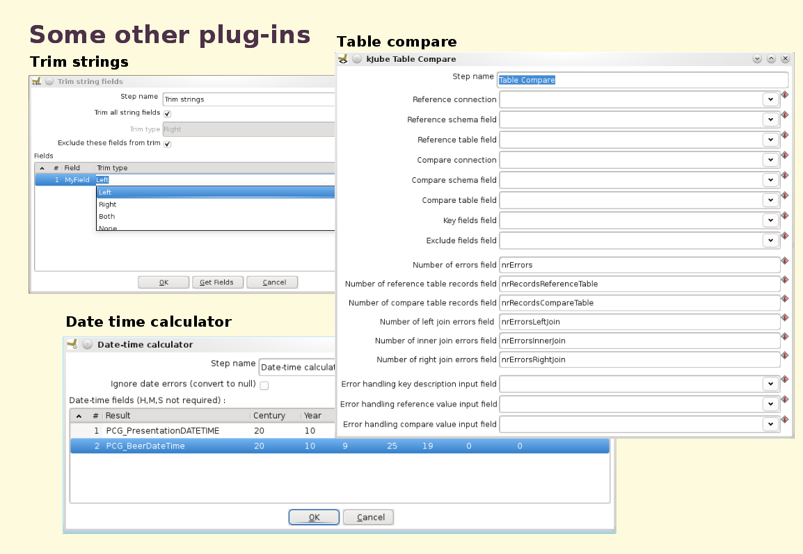Screen dimensions: 803x554
Task: Click variable icon beside Error handling key description field
Action: (x=785, y=380)
